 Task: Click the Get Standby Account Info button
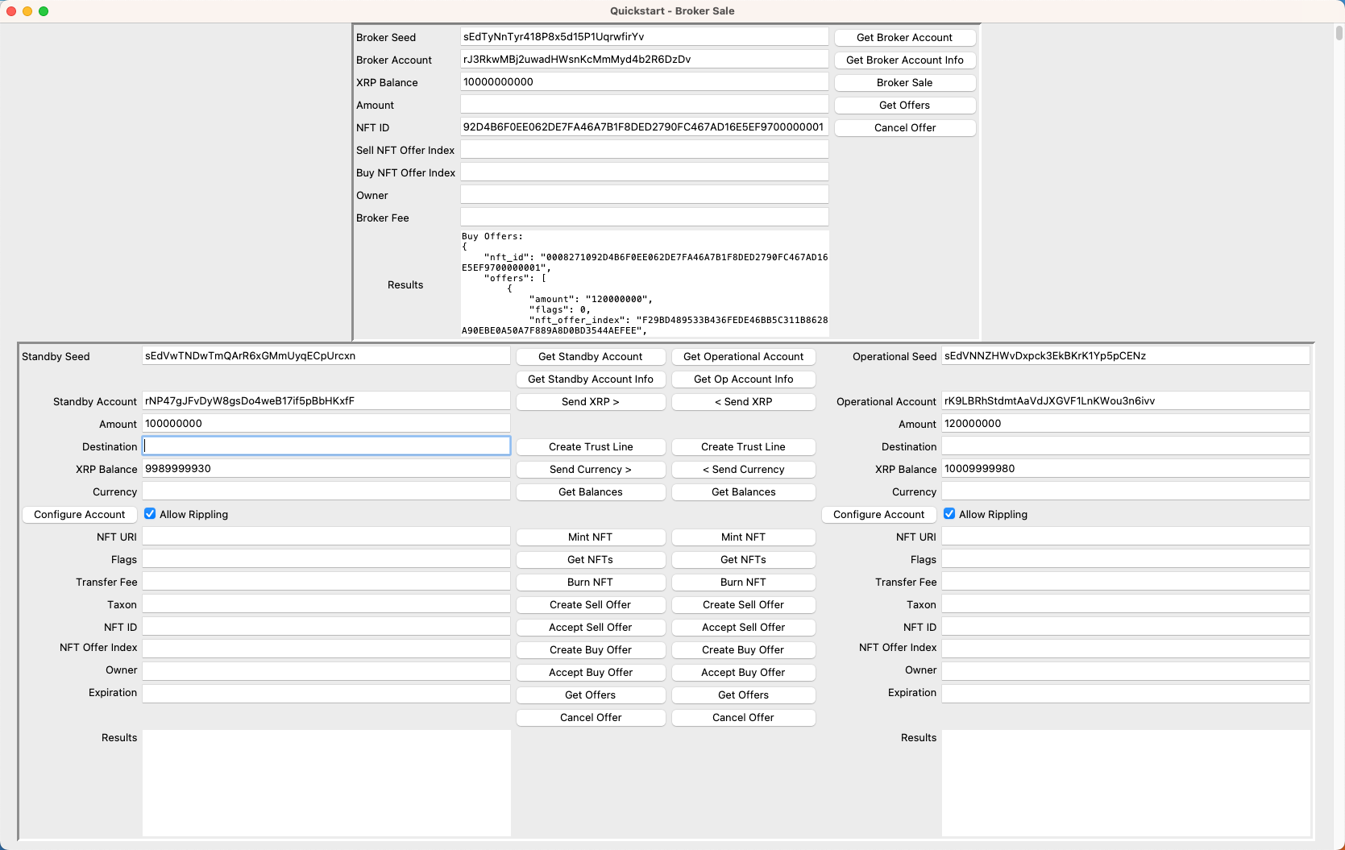[590, 379]
